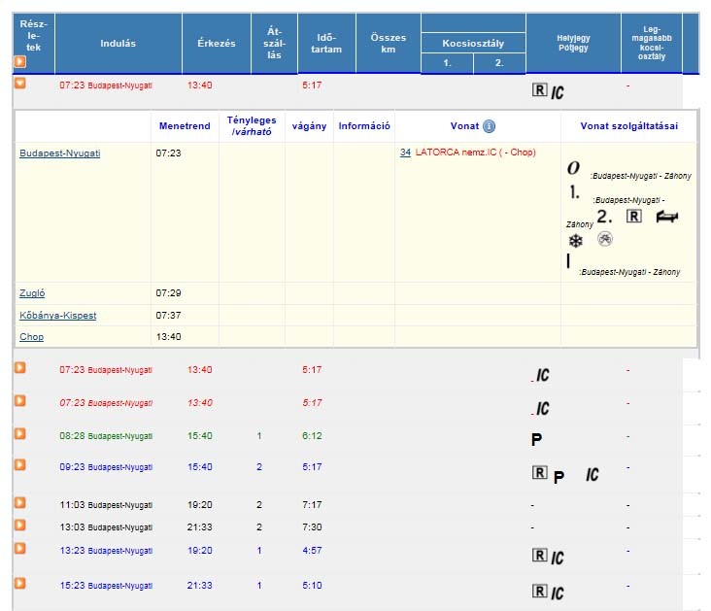Click the P icon in the 08:28 row
The width and height of the screenshot is (711, 611).
click(x=536, y=439)
